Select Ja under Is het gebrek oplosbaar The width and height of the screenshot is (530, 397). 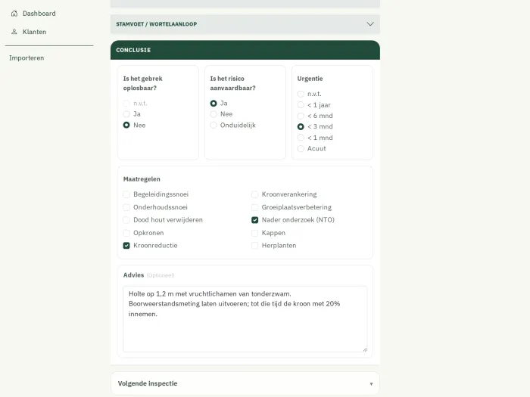pos(126,114)
